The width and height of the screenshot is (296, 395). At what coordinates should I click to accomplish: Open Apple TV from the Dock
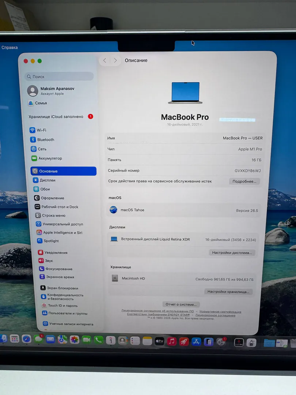(x=160, y=341)
